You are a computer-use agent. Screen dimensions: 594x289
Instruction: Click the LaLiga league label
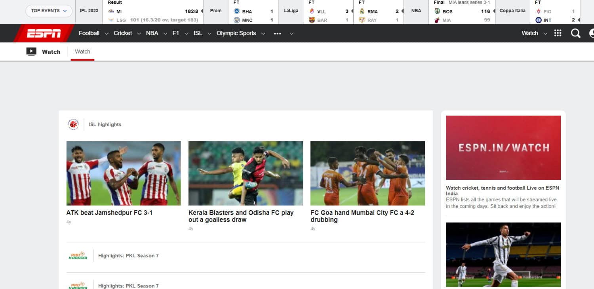pos(291,11)
